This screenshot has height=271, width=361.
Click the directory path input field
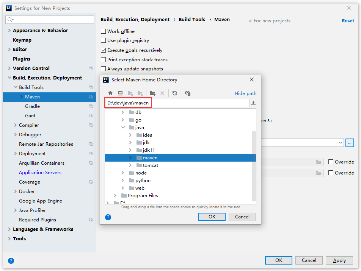pyautogui.click(x=177, y=103)
